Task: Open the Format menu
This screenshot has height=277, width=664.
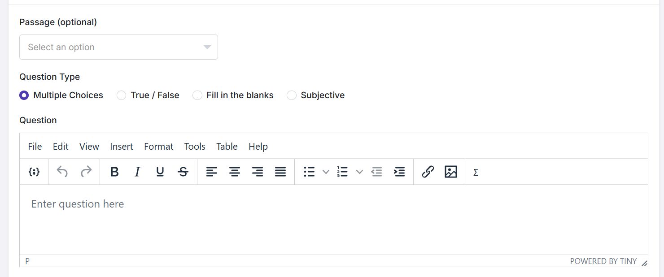Action: coord(158,147)
